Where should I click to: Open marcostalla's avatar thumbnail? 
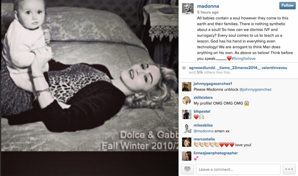tap(187, 142)
